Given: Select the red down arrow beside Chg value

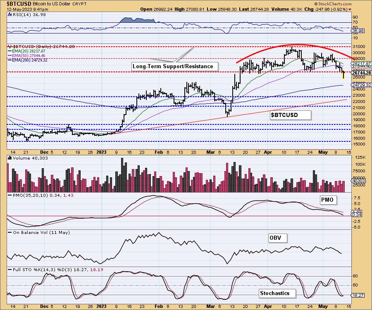Looking at the screenshot, I should [350, 10].
